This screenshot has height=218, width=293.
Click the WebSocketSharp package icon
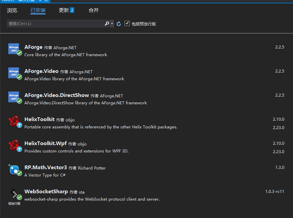pos(14,193)
